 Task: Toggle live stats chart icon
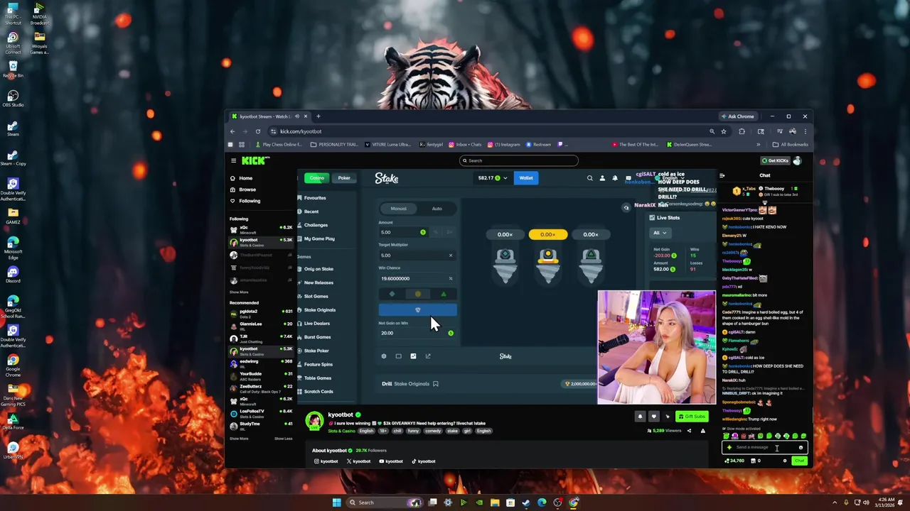(x=413, y=356)
